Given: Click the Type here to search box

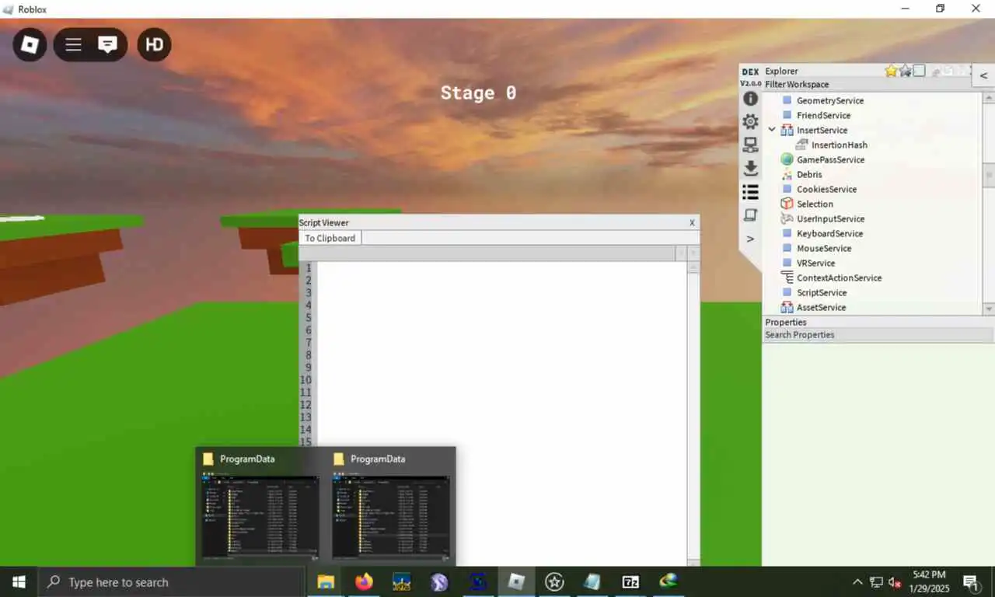Looking at the screenshot, I should coord(171,581).
